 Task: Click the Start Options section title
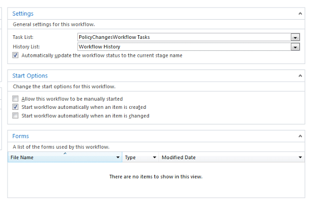pos(30,76)
